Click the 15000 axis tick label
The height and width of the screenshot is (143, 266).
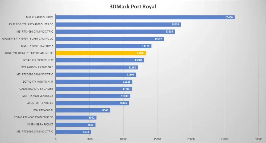coord(157,139)
